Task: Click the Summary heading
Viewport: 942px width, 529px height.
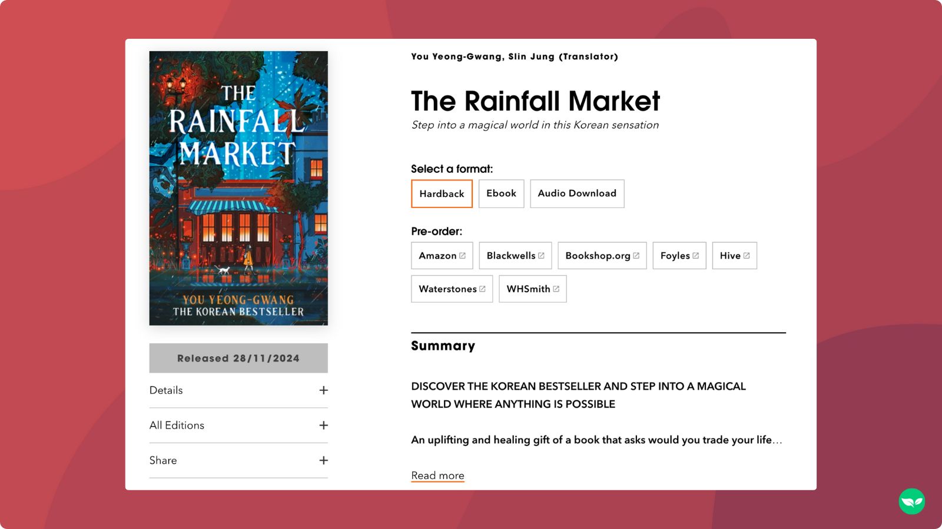Action: click(x=443, y=346)
